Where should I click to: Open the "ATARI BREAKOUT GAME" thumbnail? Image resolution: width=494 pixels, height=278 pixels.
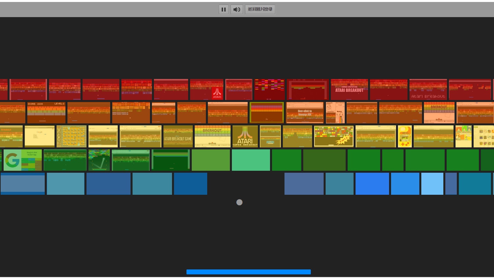178,136
